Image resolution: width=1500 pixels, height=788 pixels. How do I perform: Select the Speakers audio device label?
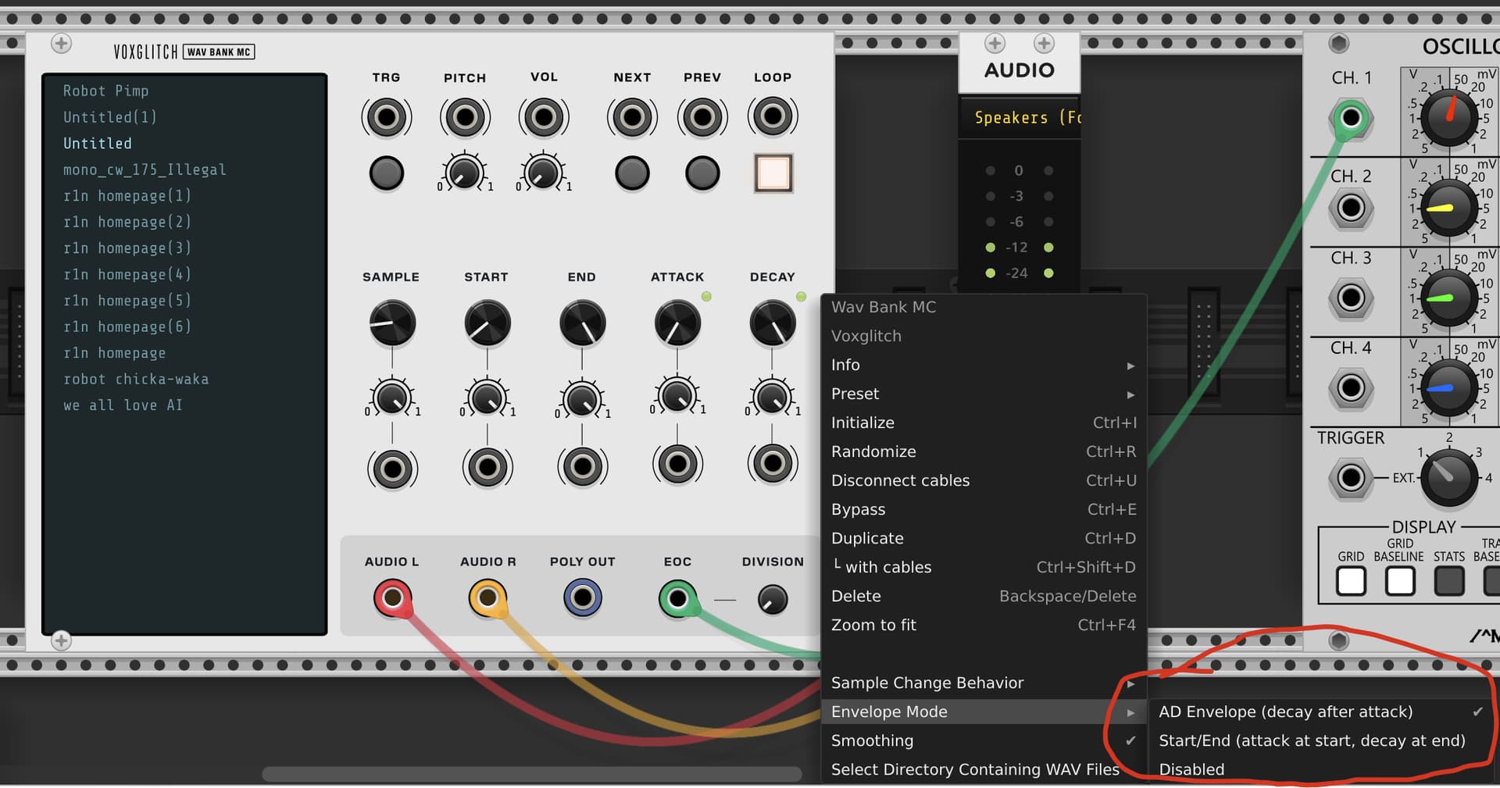click(1019, 118)
